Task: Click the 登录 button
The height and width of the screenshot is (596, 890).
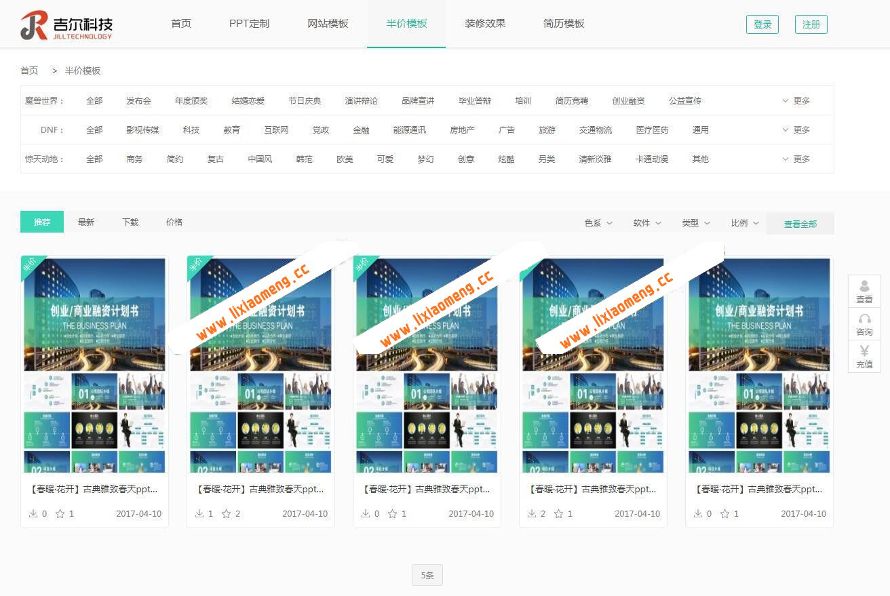Action: pos(762,23)
